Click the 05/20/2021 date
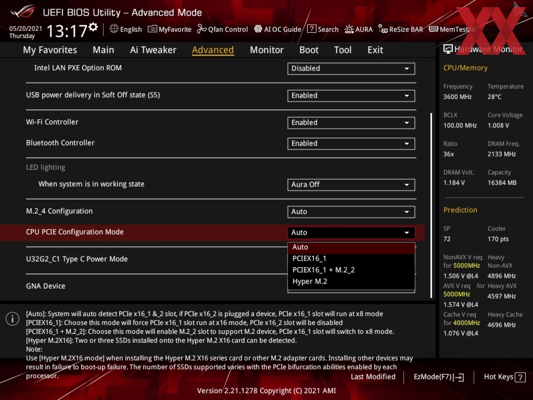 point(25,28)
